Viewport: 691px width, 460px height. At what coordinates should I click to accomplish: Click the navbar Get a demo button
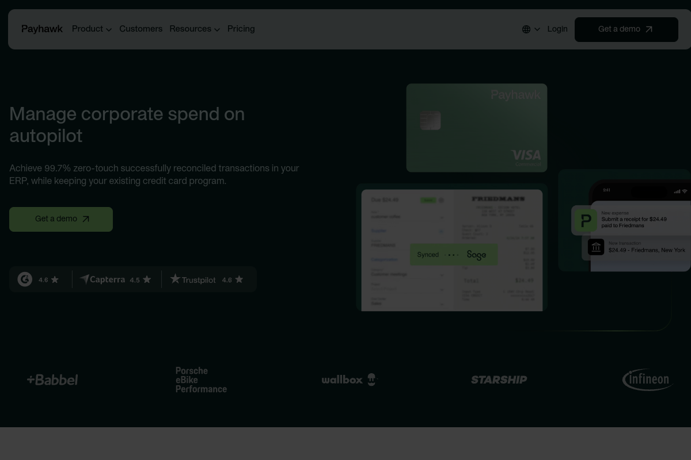(627, 29)
